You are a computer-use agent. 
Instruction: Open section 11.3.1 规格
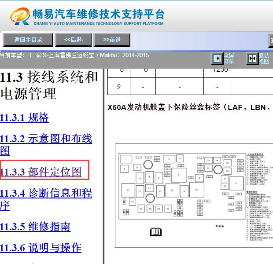pos(24,117)
